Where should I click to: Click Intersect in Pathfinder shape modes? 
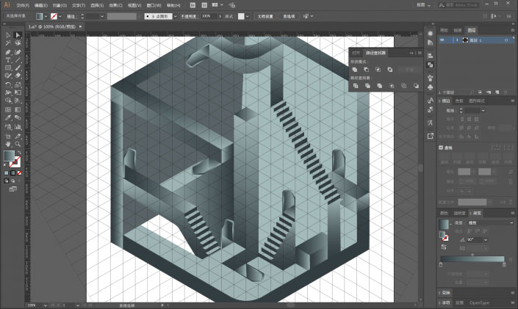click(x=378, y=70)
